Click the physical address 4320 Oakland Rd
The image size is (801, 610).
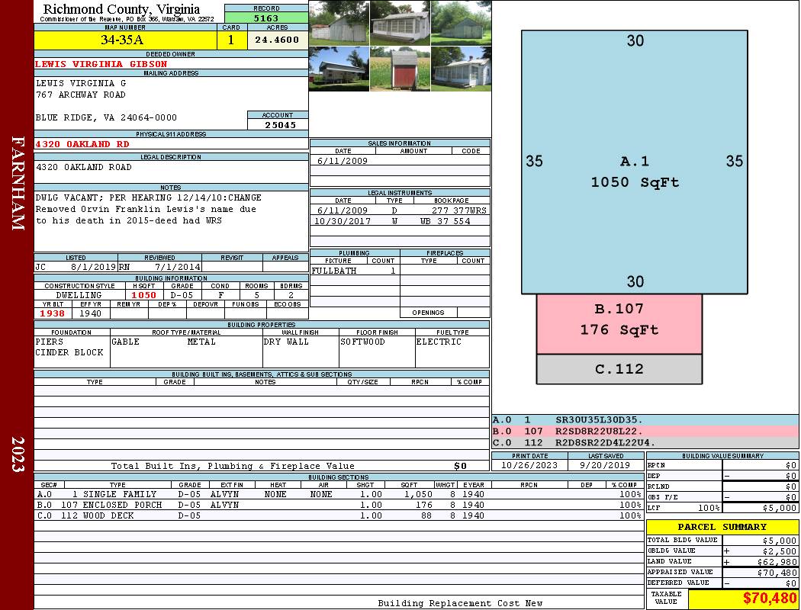pyautogui.click(x=82, y=143)
